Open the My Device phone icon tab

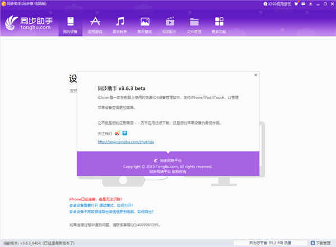pyautogui.click(x=71, y=25)
